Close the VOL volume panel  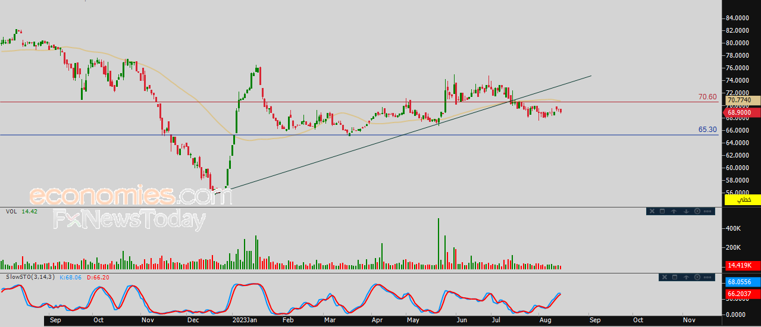pyautogui.click(x=652, y=211)
